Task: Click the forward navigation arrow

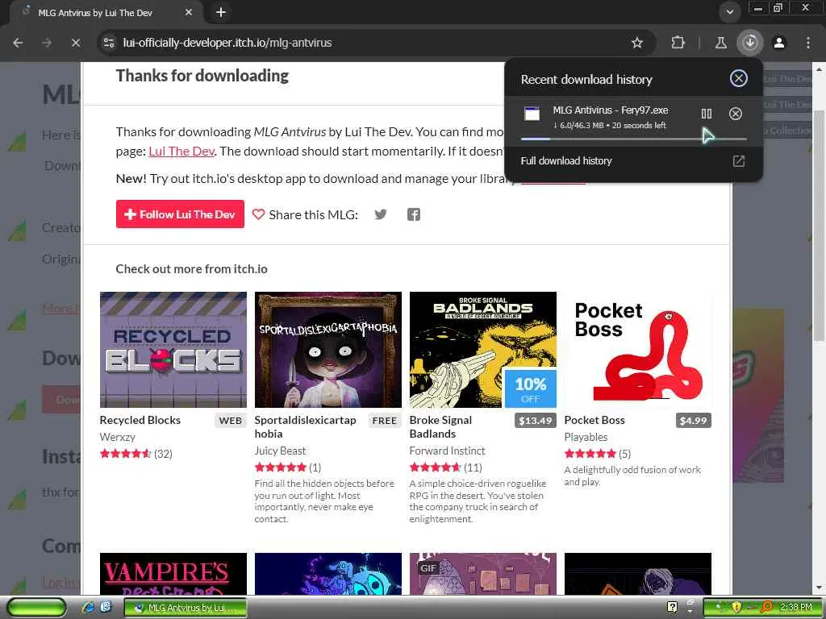Action: click(x=47, y=43)
